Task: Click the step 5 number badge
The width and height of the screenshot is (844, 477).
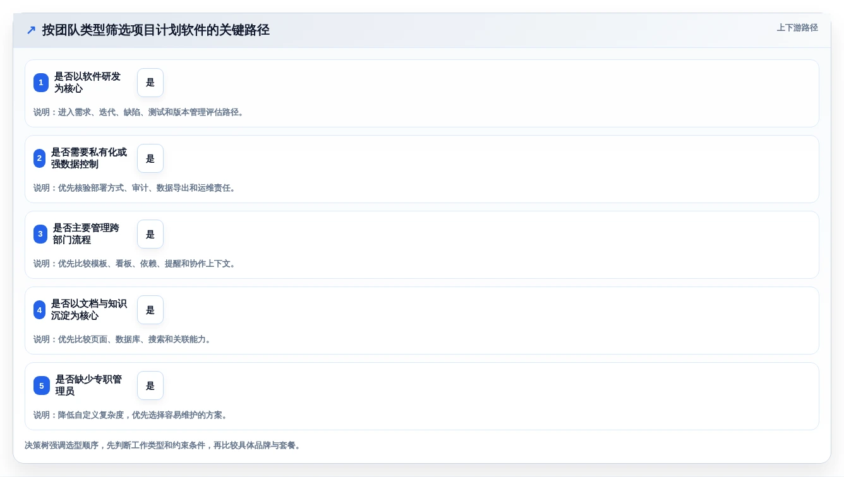Action: click(42, 386)
